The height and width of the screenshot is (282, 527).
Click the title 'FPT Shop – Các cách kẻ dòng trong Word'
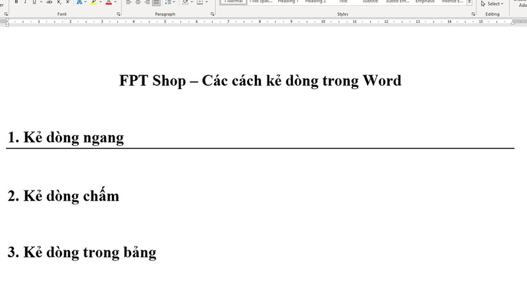pyautogui.click(x=260, y=80)
